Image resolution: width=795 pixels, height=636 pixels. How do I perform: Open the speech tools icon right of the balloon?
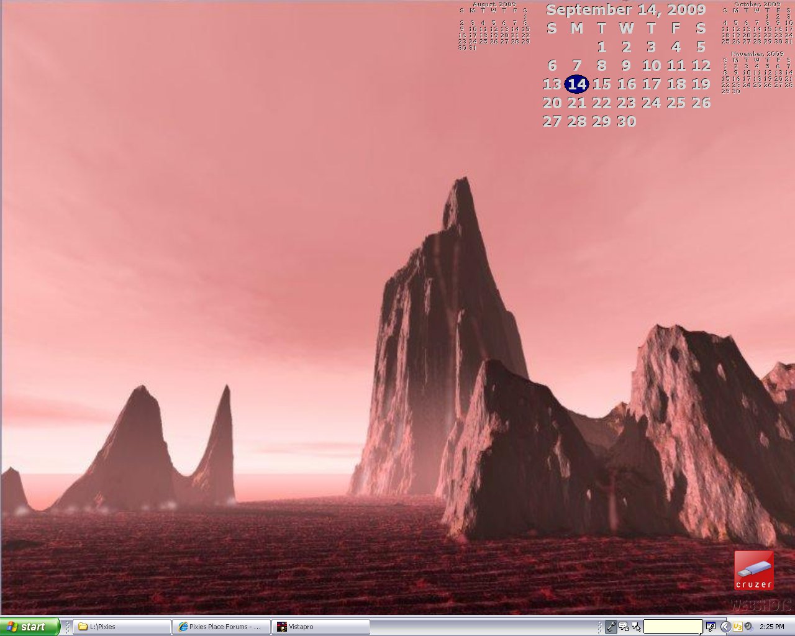(x=711, y=627)
